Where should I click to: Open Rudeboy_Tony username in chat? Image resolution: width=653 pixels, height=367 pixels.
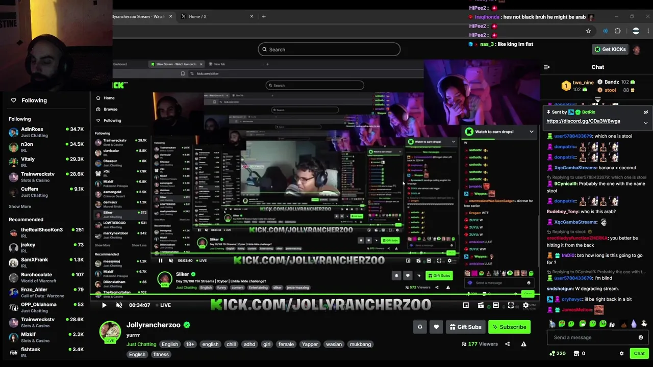[x=563, y=212]
